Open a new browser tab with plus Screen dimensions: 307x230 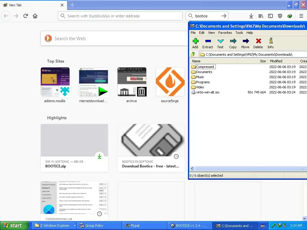click(x=72, y=5)
